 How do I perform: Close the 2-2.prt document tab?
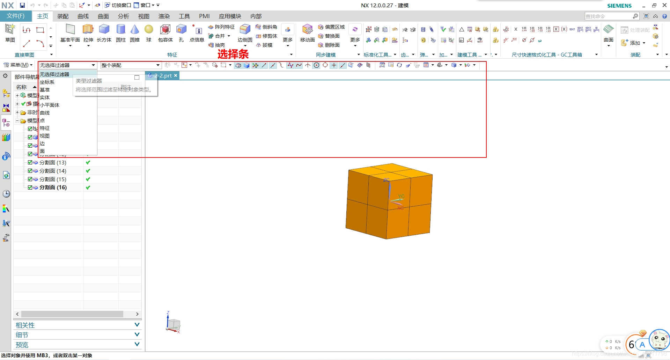pyautogui.click(x=176, y=75)
